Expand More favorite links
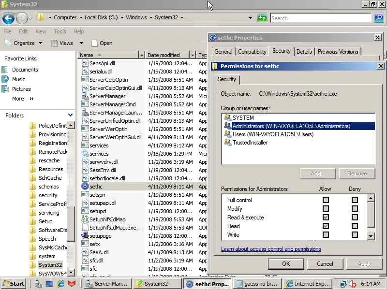Screen dimensions: 387x290 [x=23, y=99]
